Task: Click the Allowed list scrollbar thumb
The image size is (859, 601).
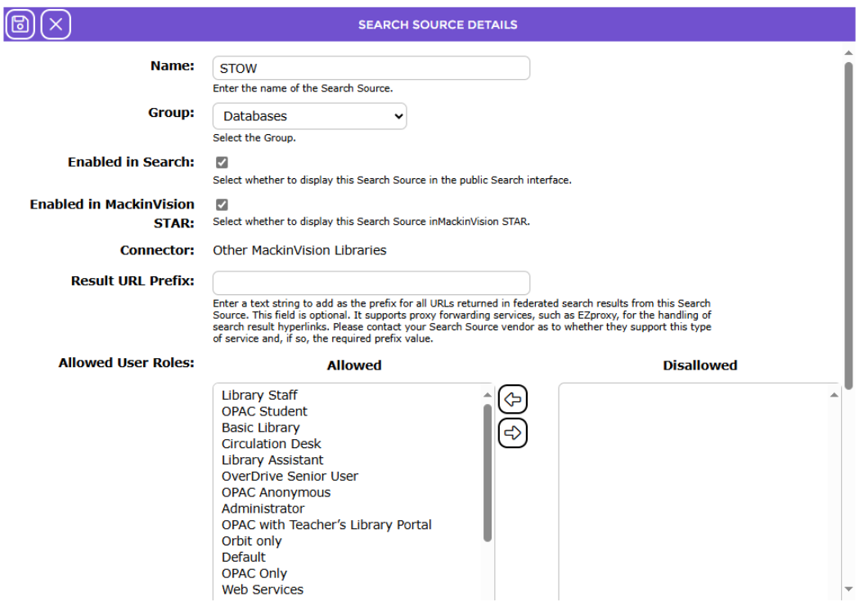Action: [x=487, y=473]
